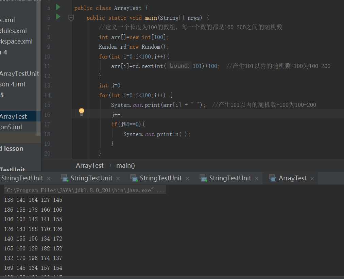Collapse main method fold marker on line 6
344x279 pixels.
click(x=71, y=18)
